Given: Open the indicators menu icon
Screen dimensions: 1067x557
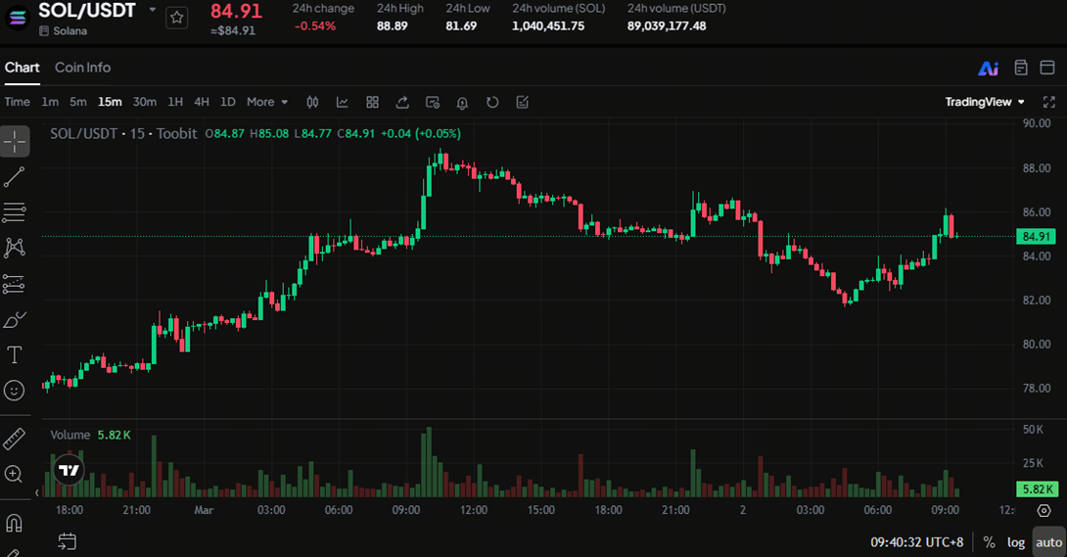Looking at the screenshot, I should [x=343, y=102].
